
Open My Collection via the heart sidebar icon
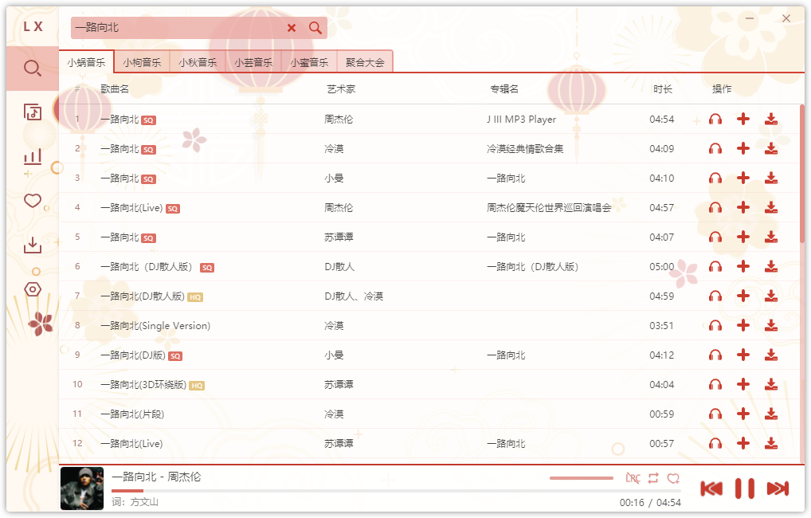32,201
